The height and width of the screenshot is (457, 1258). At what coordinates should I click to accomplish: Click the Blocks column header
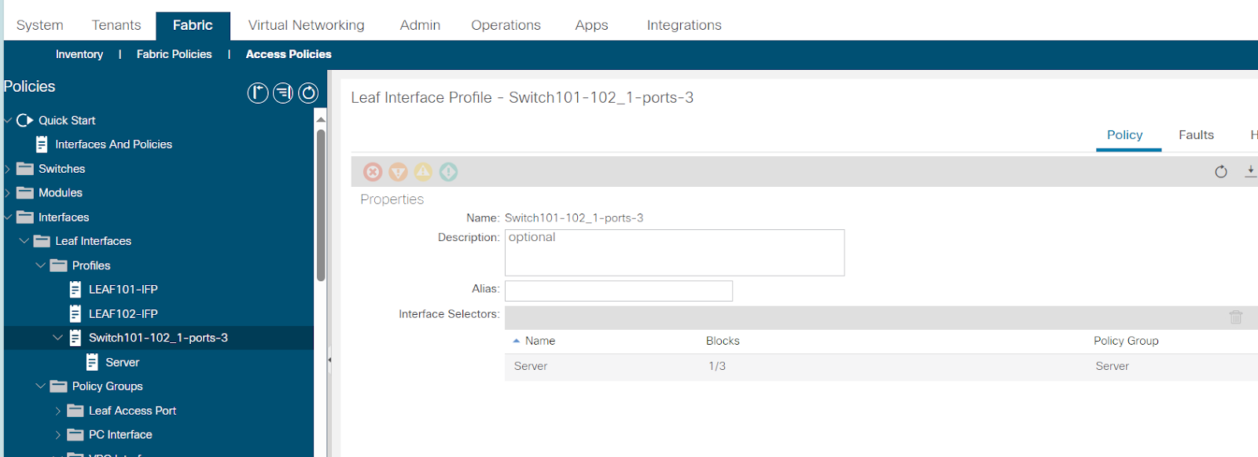(723, 341)
